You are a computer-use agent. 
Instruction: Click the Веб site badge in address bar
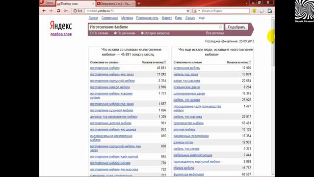tap(78, 11)
